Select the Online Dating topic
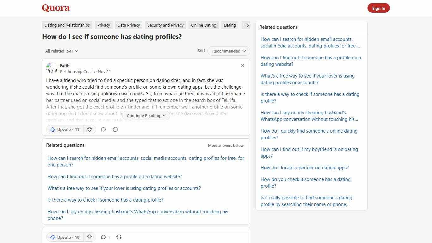 pyautogui.click(x=203, y=25)
